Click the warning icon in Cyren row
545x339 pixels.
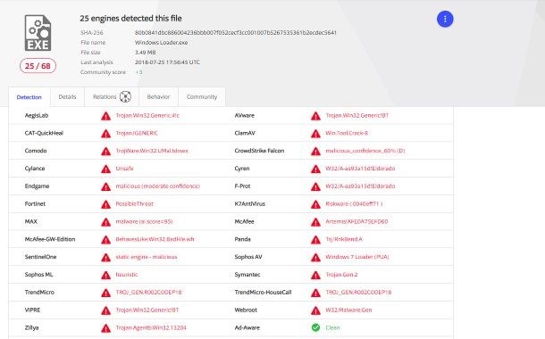[315, 169]
